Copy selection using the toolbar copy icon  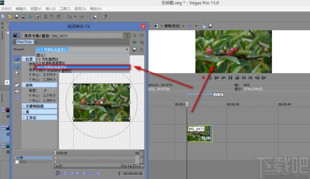[x=52, y=16]
